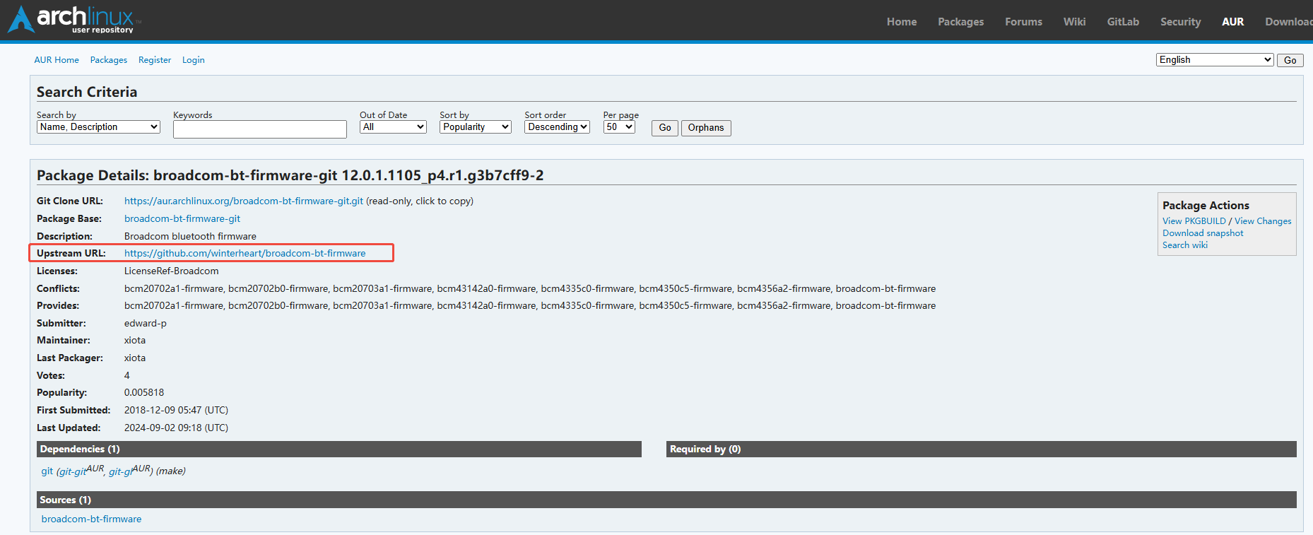Open the Sort by Popularity dropdown

tap(475, 127)
